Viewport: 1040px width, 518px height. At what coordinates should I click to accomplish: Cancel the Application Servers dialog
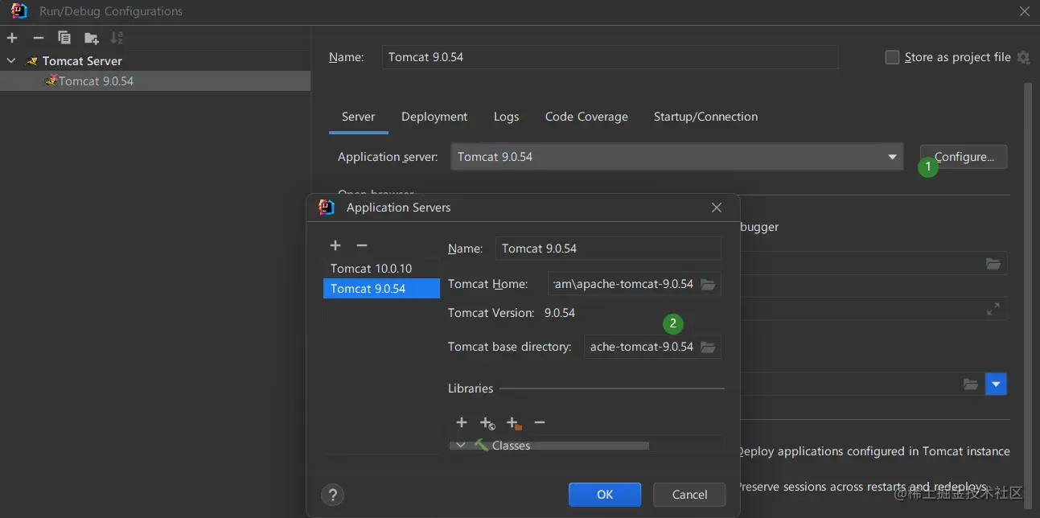coord(689,495)
